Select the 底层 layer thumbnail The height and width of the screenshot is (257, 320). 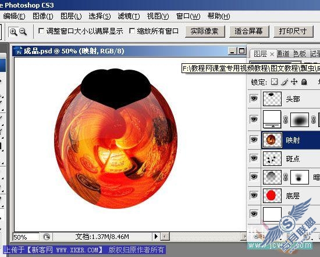click(272, 196)
